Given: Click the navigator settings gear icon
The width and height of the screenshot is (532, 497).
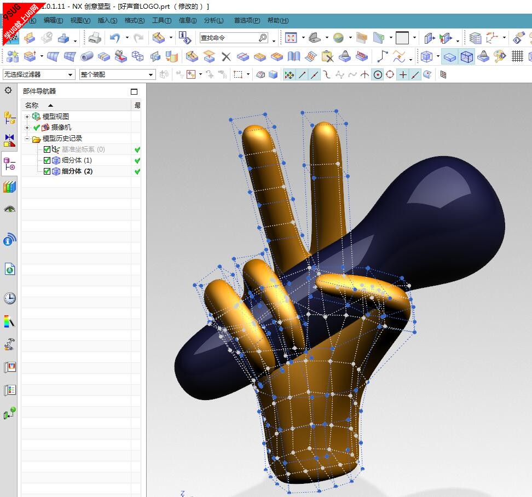Looking at the screenshot, I should (8, 90).
